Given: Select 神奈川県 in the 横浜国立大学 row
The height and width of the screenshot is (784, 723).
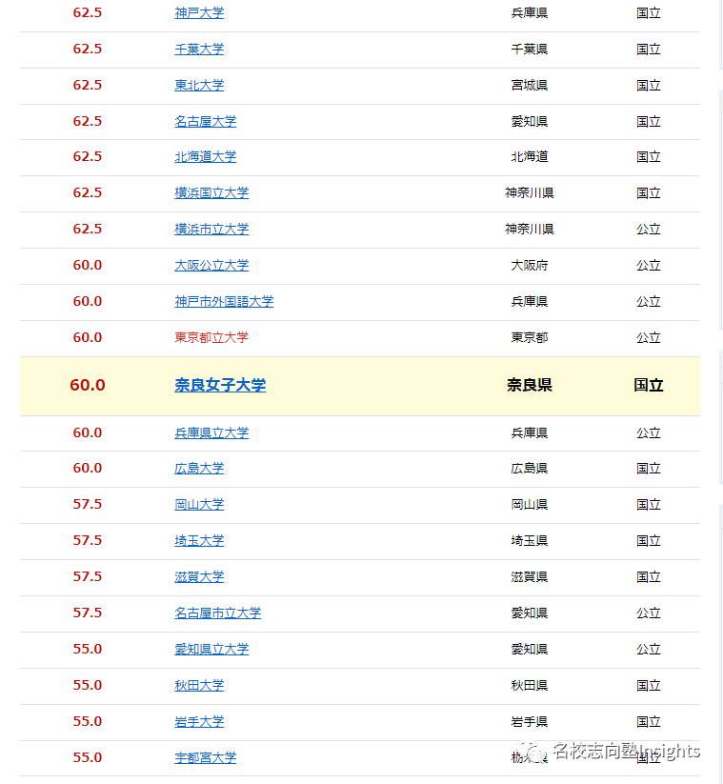Looking at the screenshot, I should click(x=530, y=193).
